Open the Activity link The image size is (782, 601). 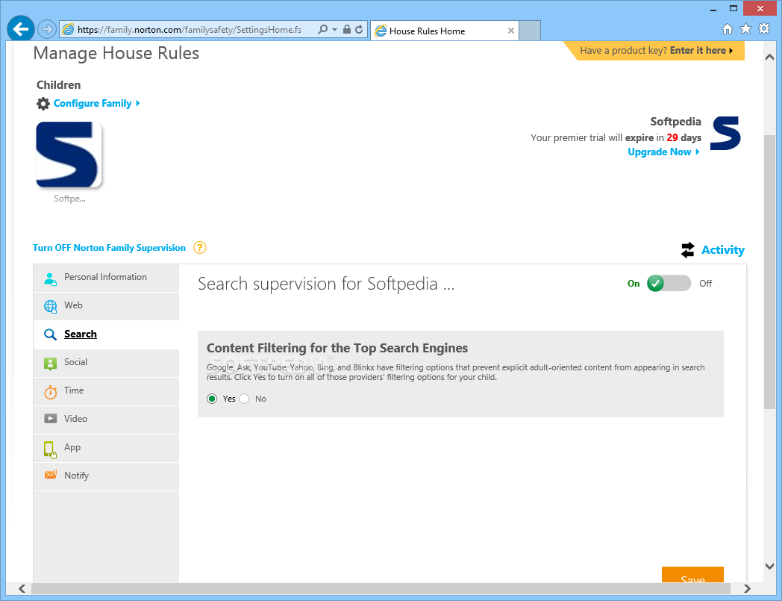pyautogui.click(x=722, y=250)
